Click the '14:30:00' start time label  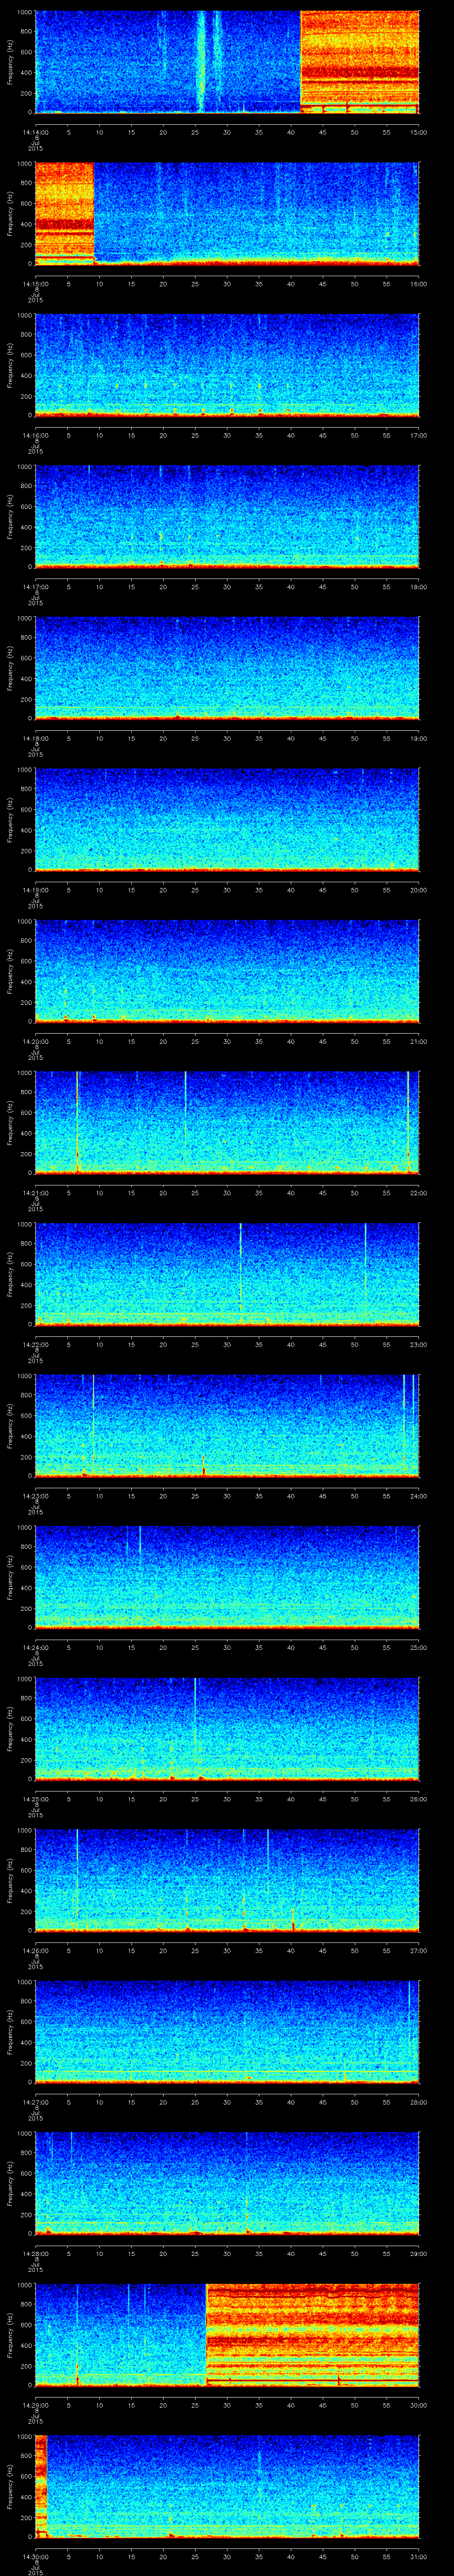coord(35,2556)
